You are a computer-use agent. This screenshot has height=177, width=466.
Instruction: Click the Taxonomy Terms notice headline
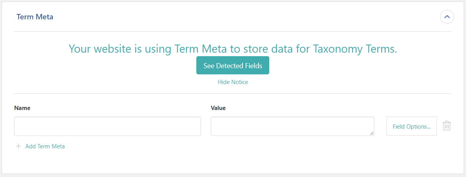[x=233, y=49]
